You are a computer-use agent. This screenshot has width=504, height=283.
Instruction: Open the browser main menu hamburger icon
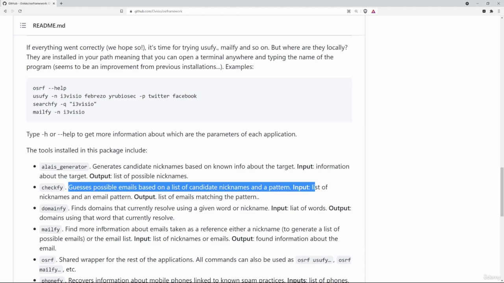pyautogui.click(x=498, y=11)
